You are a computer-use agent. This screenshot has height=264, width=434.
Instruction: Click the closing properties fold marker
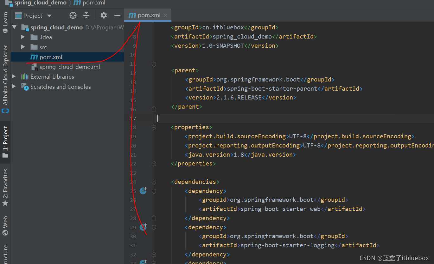[154, 163]
